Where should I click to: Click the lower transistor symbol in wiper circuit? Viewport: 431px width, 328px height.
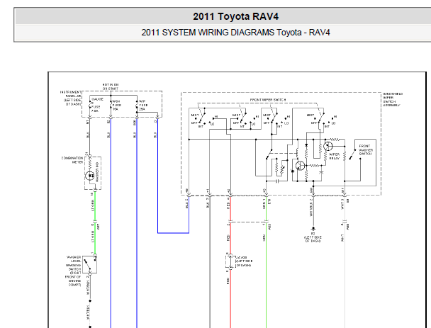pos(300,166)
